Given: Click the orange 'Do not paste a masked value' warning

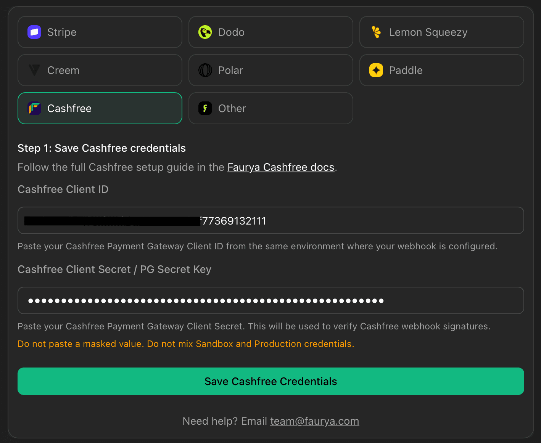Looking at the screenshot, I should [x=186, y=344].
